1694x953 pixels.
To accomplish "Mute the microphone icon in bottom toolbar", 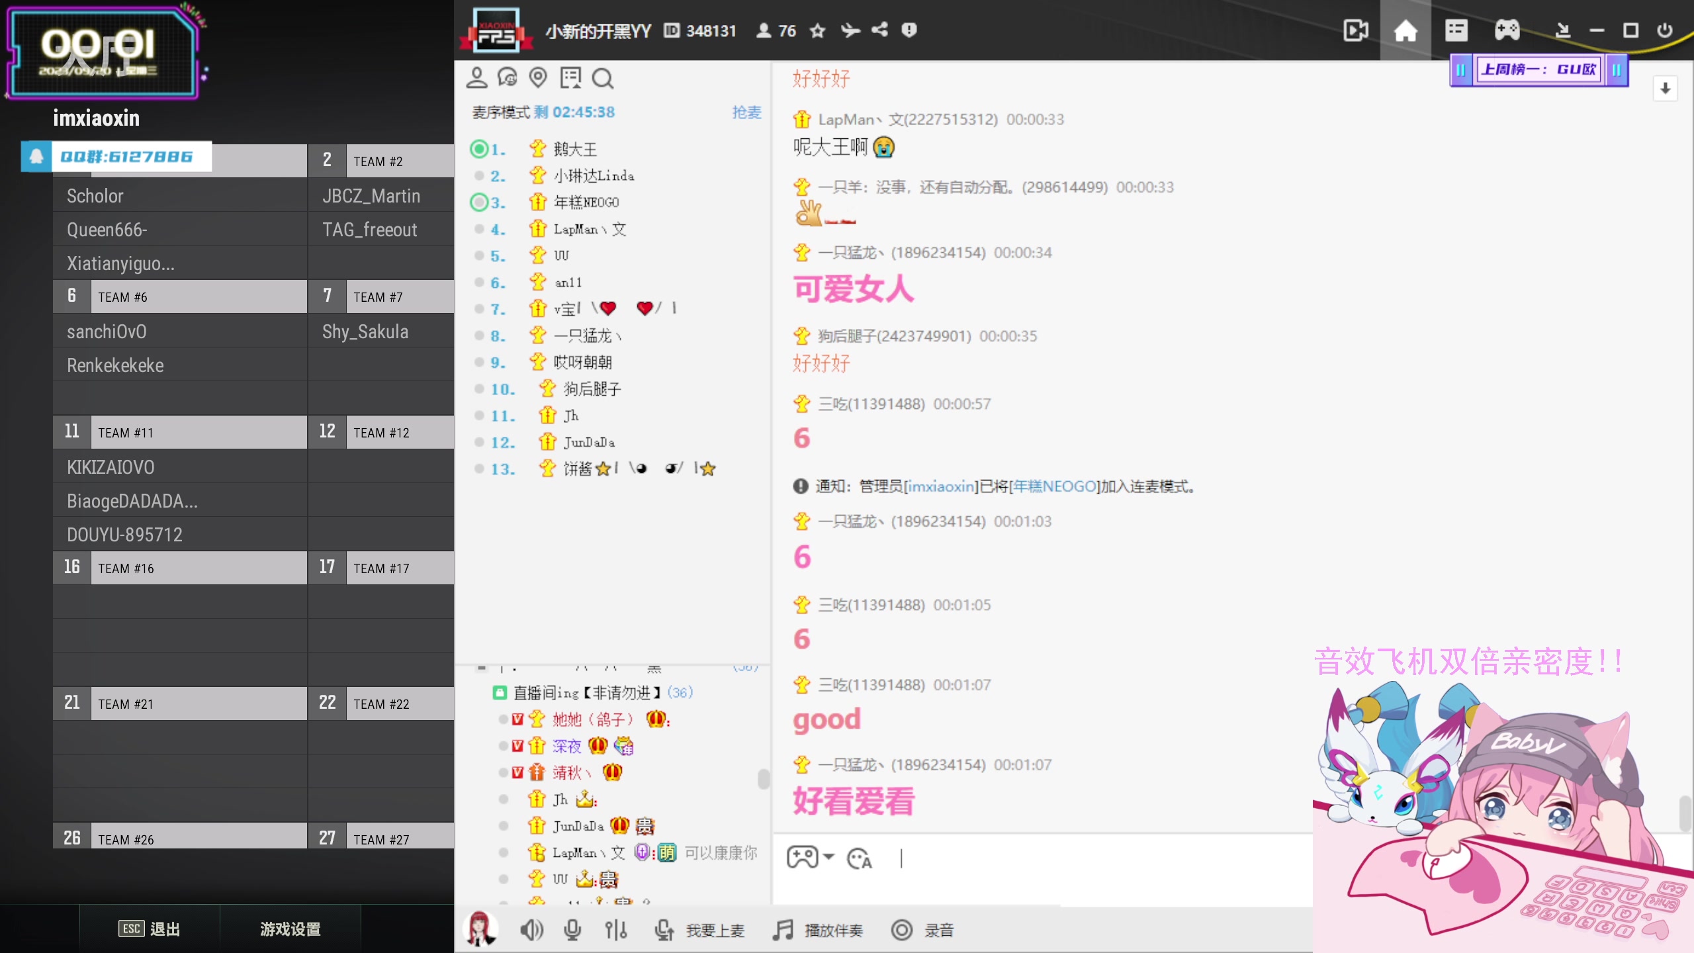I will point(572,929).
